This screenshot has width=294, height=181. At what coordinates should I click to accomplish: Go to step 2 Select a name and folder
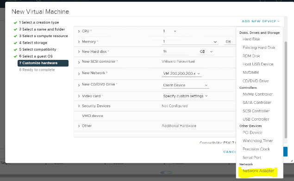[x=42, y=29]
